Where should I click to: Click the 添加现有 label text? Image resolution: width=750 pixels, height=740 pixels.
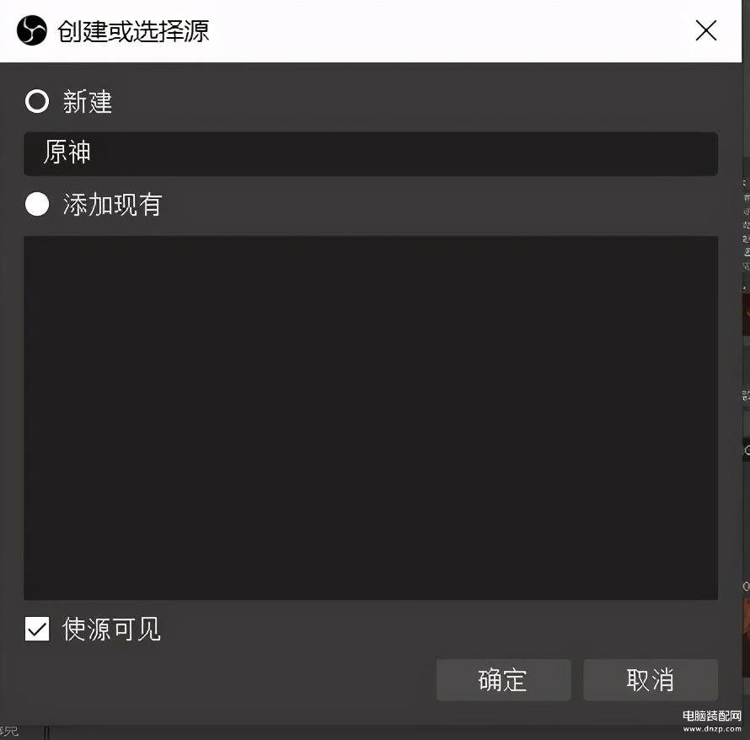pyautogui.click(x=112, y=205)
